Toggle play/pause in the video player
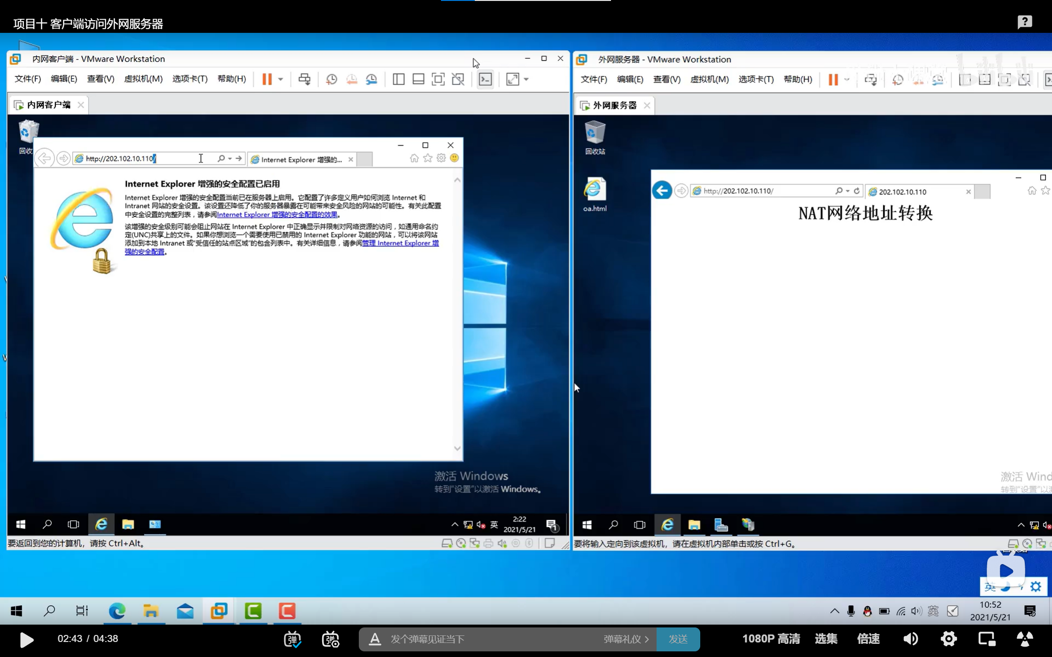The height and width of the screenshot is (657, 1052). [27, 639]
